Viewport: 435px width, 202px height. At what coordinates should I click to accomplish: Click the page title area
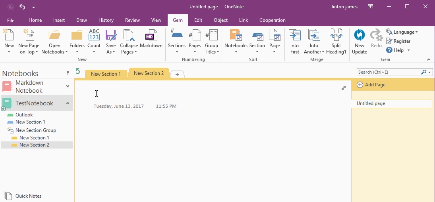(146, 94)
